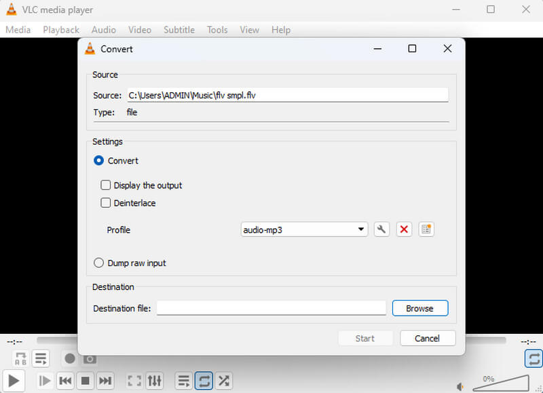Screen dimensions: 543x393
Task: Open the Tools menu
Action: tap(217, 30)
